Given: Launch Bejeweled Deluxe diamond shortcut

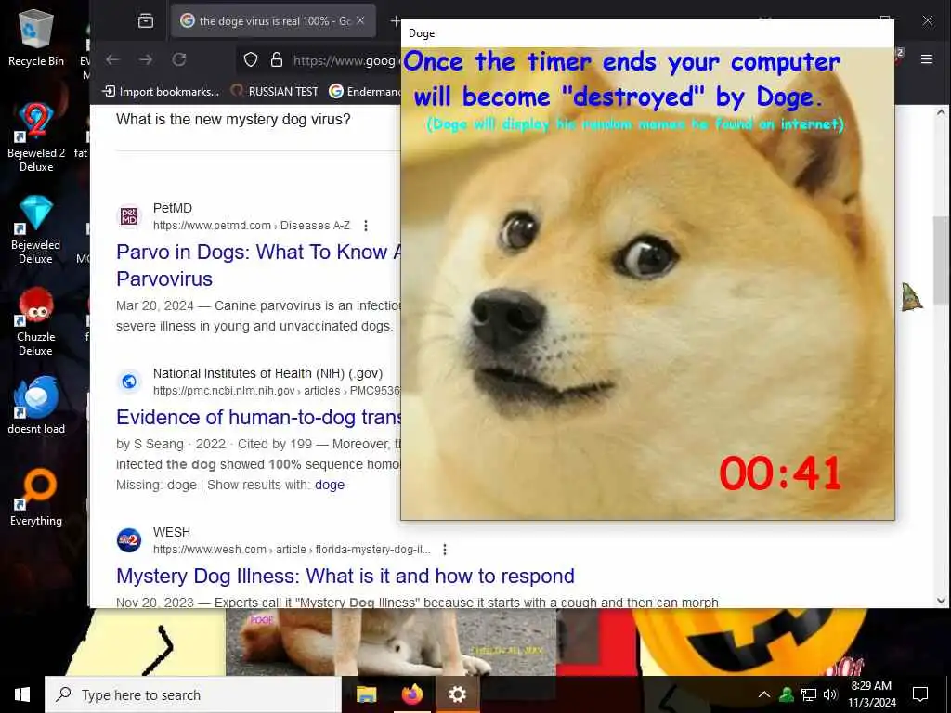Looking at the screenshot, I should pyautogui.click(x=36, y=230).
